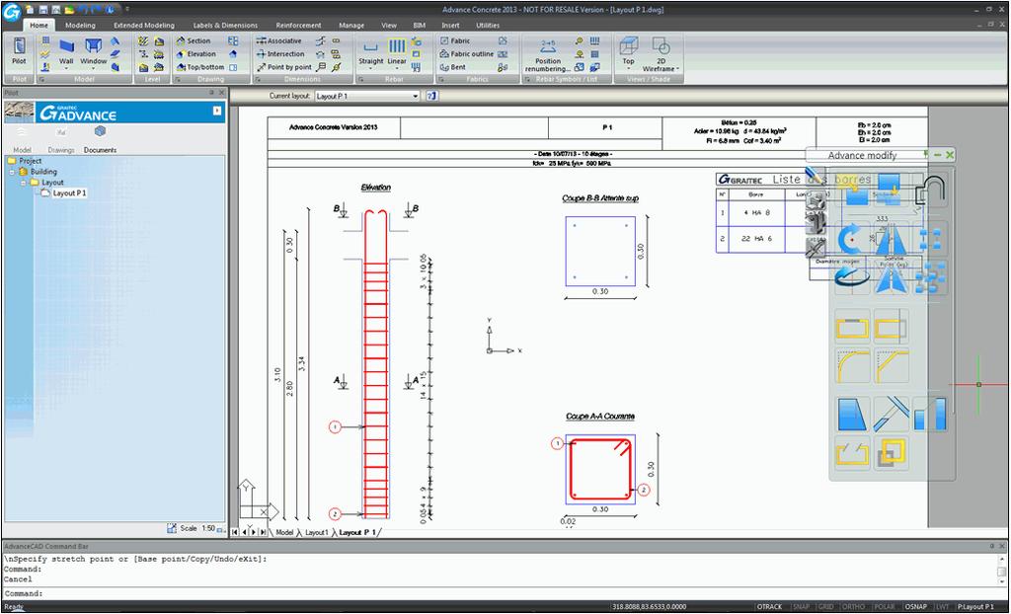Draw a Fabric outline
The height and width of the screenshot is (614, 1011).
tap(466, 54)
